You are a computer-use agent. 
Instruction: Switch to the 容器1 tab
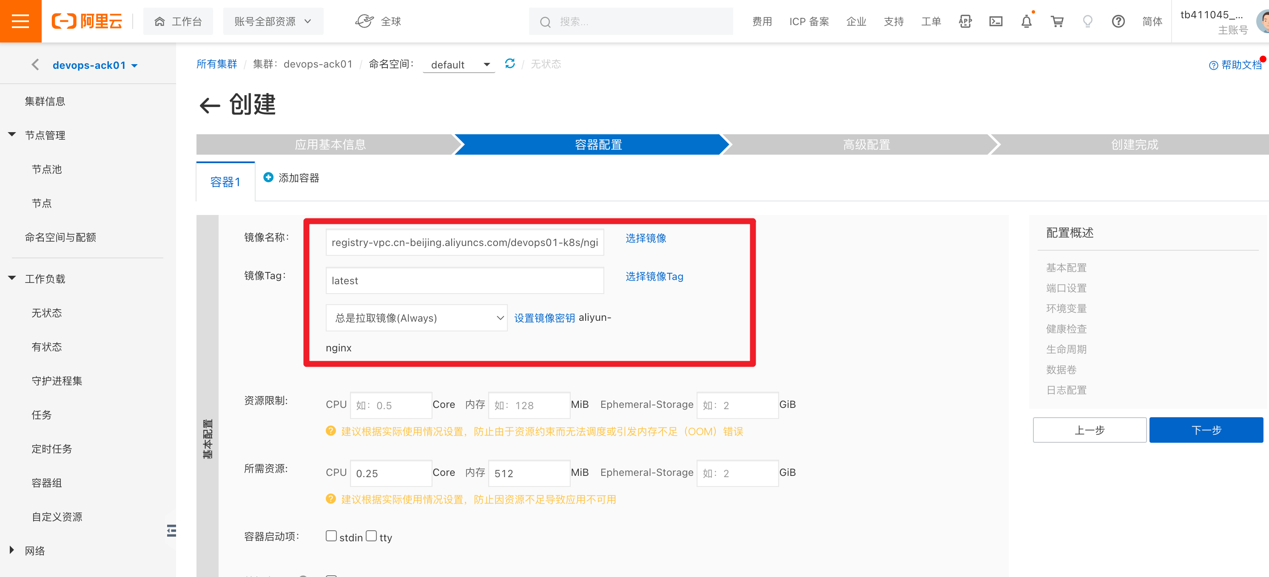225,182
